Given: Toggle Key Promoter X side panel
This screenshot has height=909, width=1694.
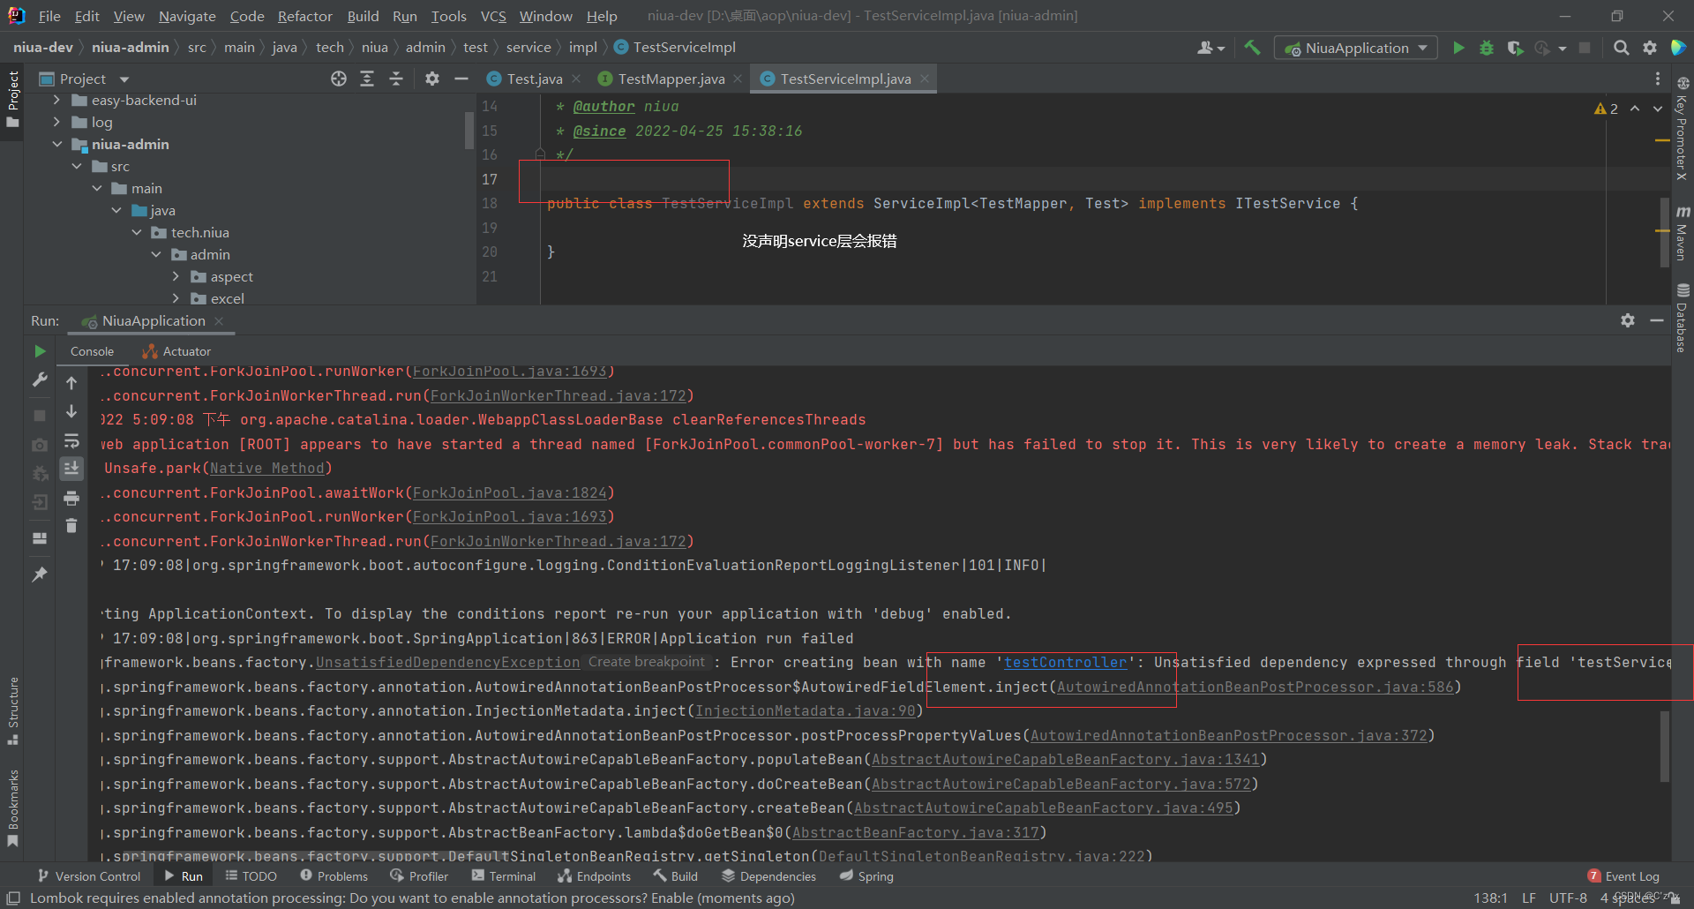Looking at the screenshot, I should (1683, 130).
